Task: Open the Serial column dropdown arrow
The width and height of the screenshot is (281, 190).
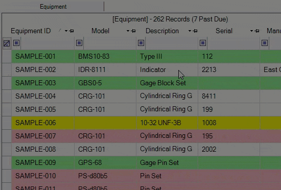Action: tap(251, 31)
